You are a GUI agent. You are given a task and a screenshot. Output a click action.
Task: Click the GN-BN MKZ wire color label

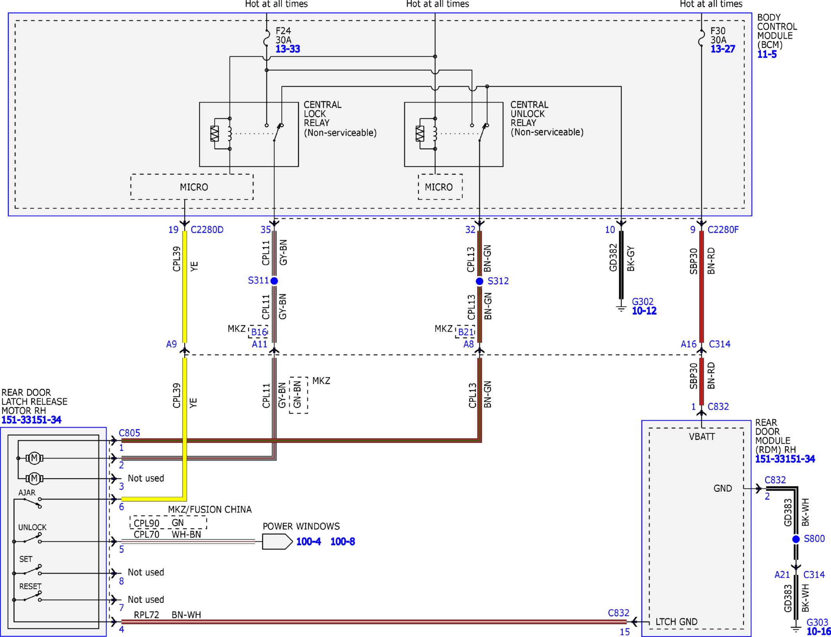pyautogui.click(x=297, y=394)
